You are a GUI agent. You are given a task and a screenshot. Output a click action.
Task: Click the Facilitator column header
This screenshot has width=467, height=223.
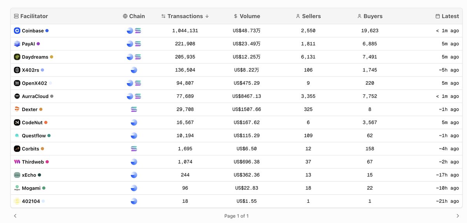click(31, 16)
